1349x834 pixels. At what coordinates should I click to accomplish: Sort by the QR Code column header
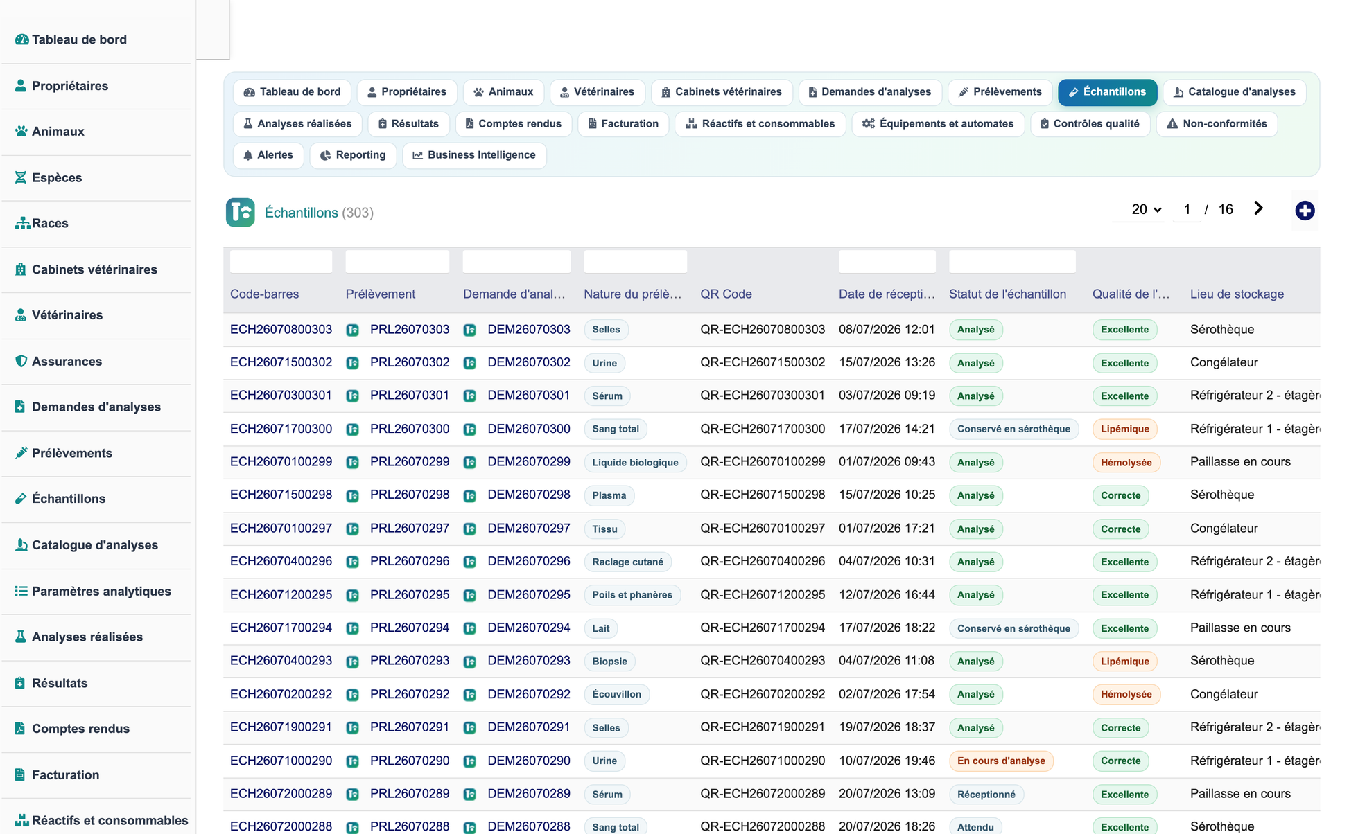[726, 294]
